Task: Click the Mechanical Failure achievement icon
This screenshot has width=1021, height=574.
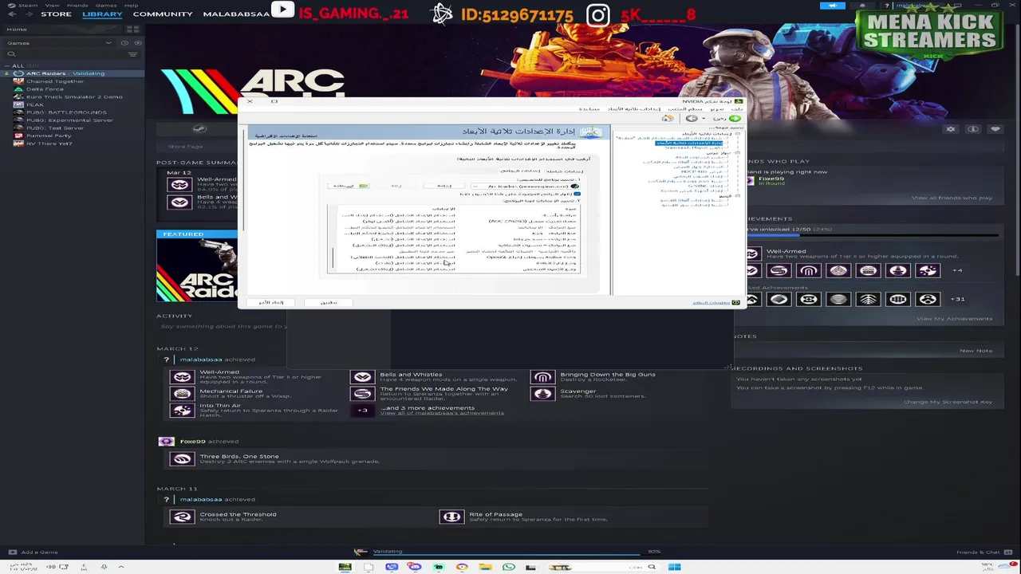Action: click(x=182, y=393)
